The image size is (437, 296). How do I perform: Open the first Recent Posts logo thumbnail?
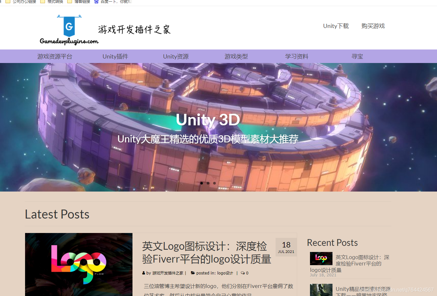pos(321,258)
